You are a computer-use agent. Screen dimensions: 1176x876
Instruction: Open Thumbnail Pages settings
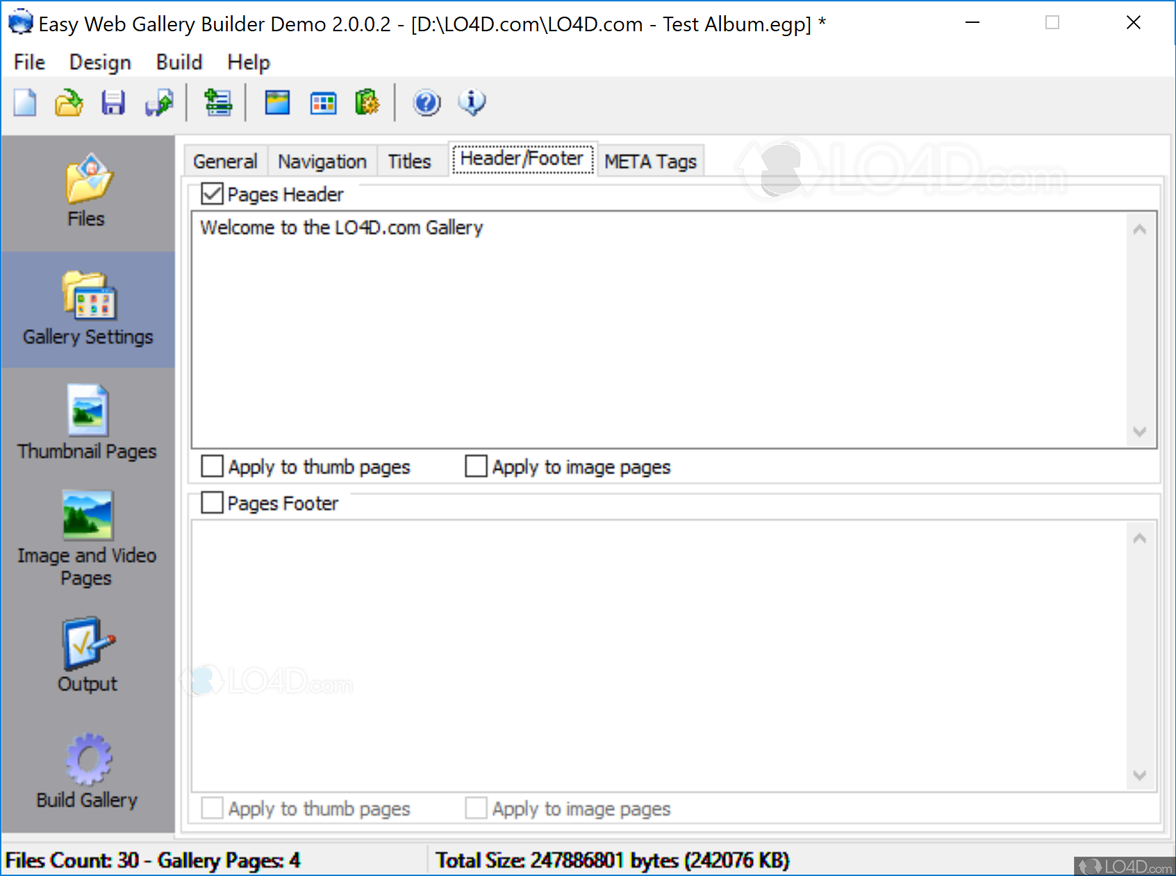(87, 423)
